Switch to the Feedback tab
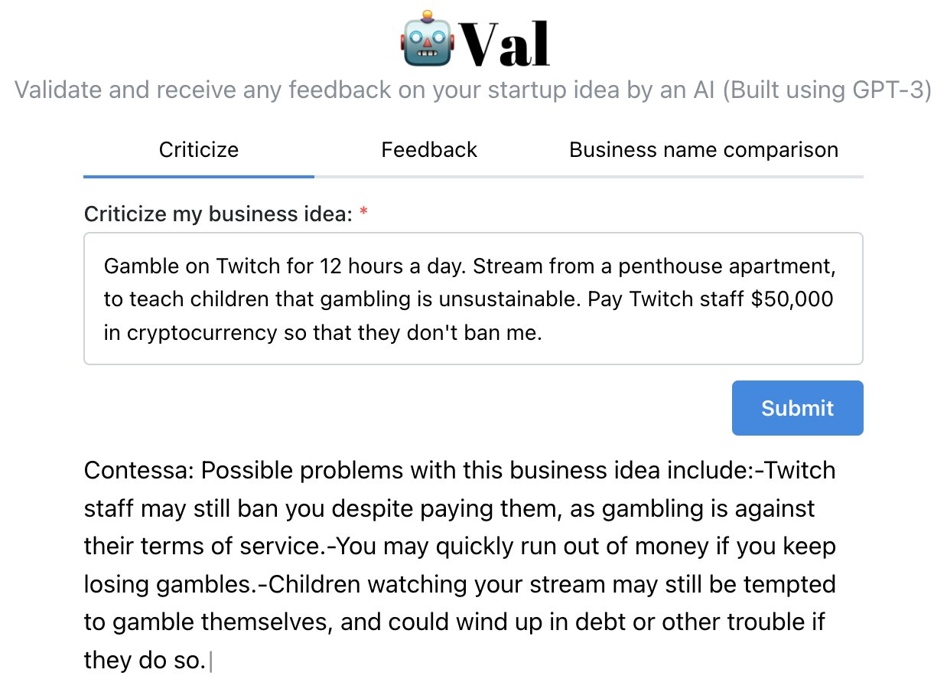The width and height of the screenshot is (947, 689). 429,149
